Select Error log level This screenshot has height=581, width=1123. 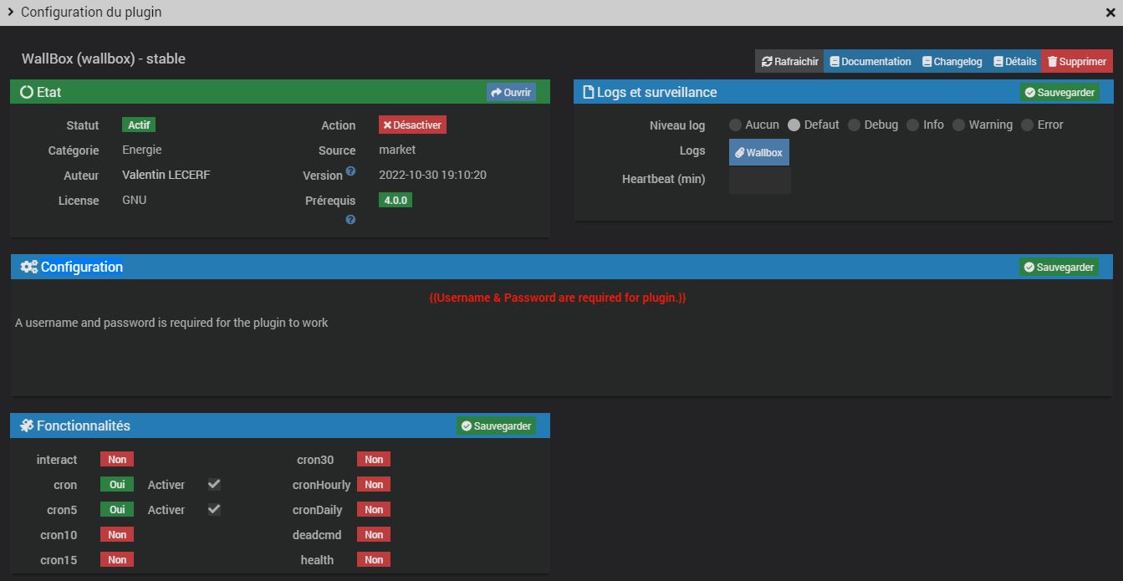tap(1027, 125)
